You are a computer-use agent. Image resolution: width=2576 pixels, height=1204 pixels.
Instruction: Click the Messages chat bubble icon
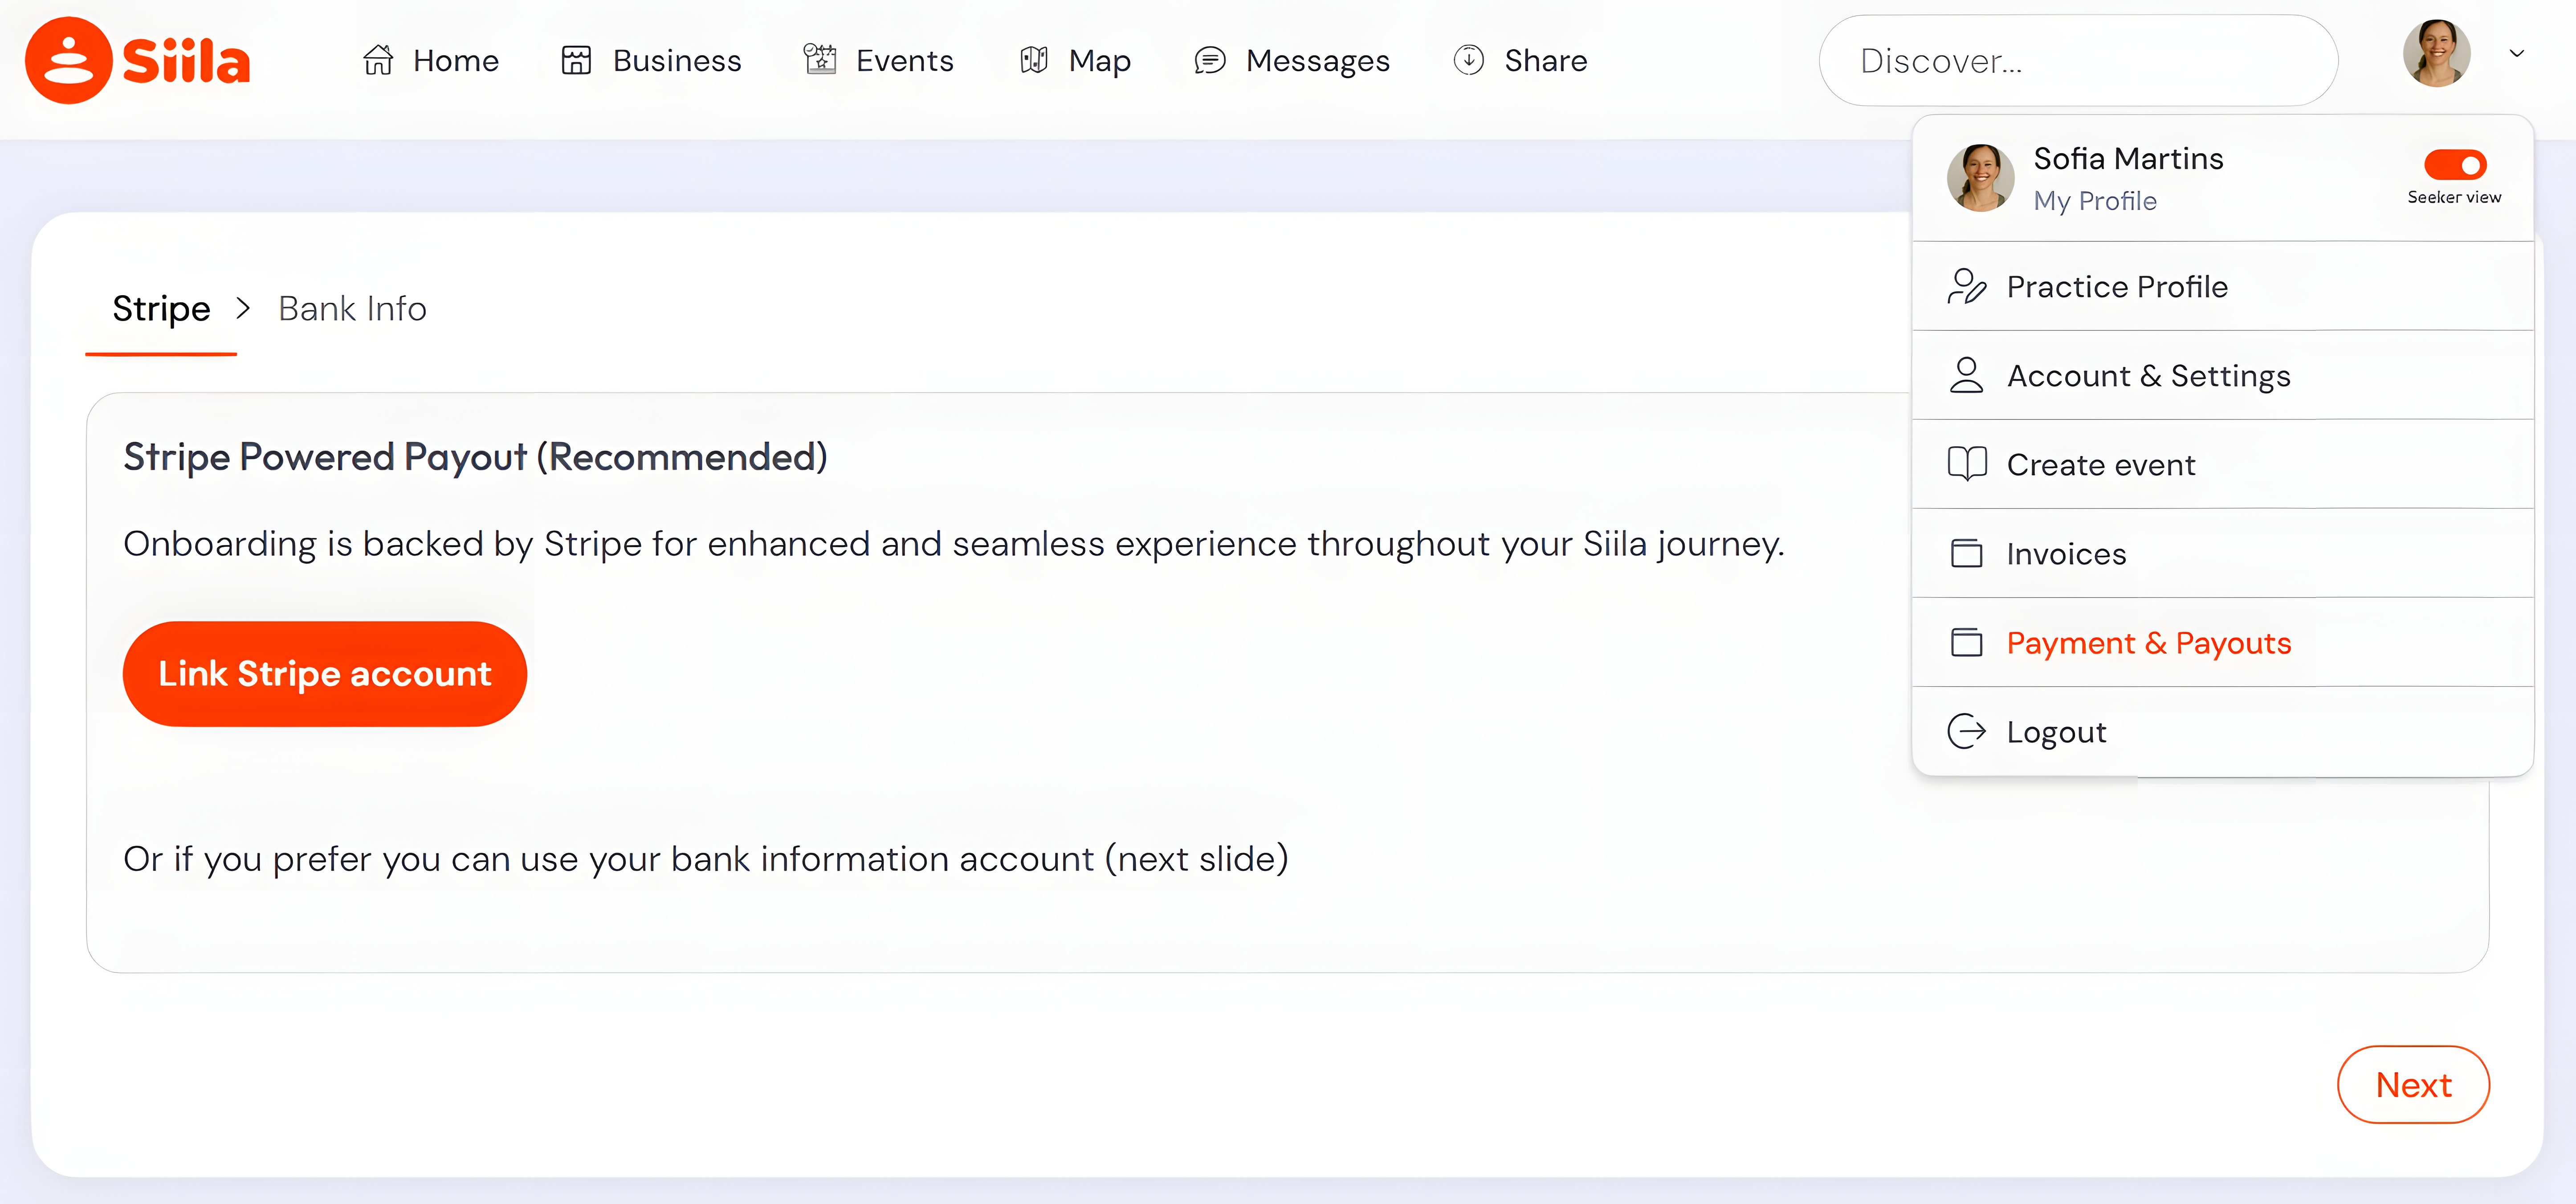click(1210, 60)
